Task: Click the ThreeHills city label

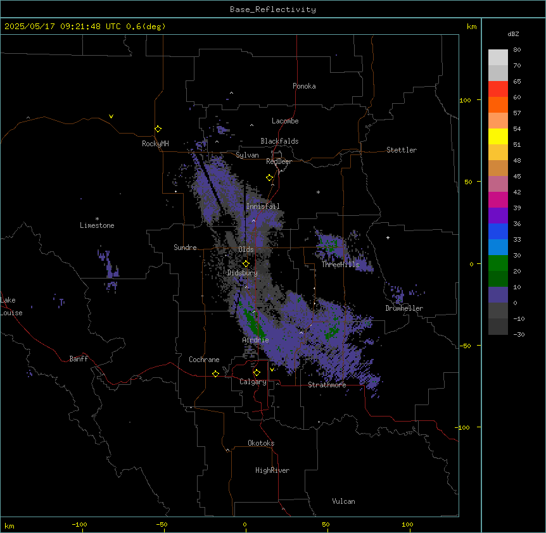Action: pos(340,265)
